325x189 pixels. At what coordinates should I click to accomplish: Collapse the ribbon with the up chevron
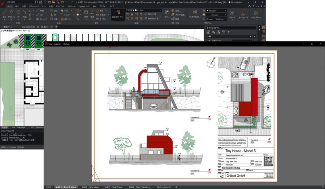pos(249,6)
